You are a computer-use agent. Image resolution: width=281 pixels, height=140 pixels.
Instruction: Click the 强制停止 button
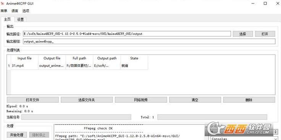coord(39,135)
